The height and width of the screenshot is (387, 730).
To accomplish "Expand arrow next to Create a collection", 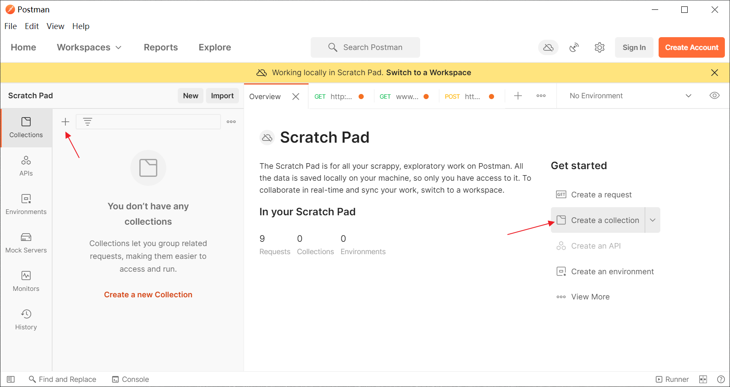I will click(652, 220).
